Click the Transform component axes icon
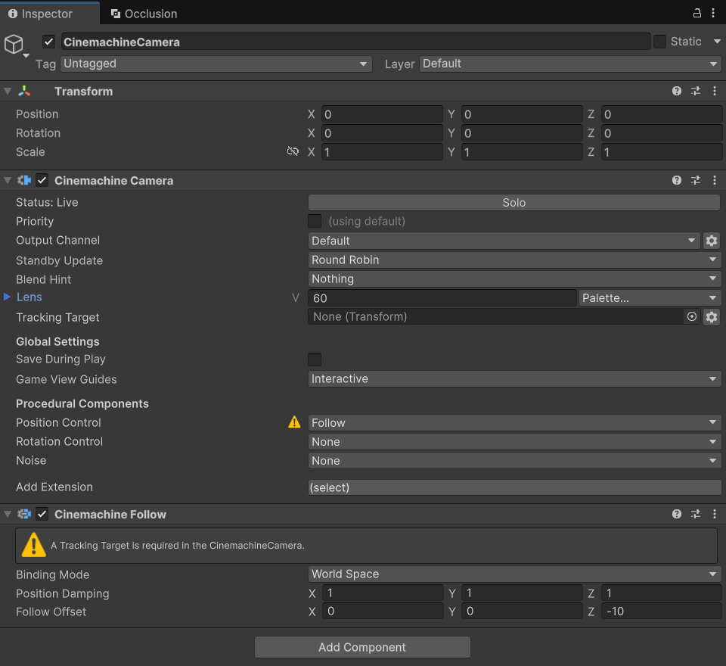The width and height of the screenshot is (726, 666). [24, 91]
